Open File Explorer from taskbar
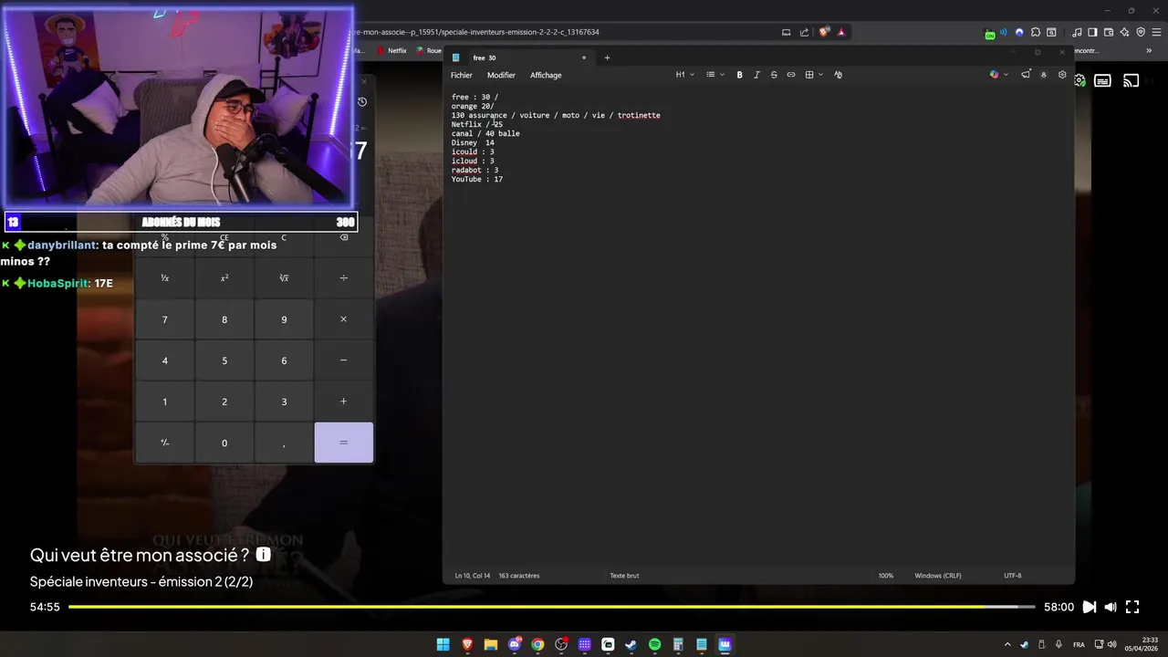This screenshot has height=657, width=1168. (x=490, y=644)
